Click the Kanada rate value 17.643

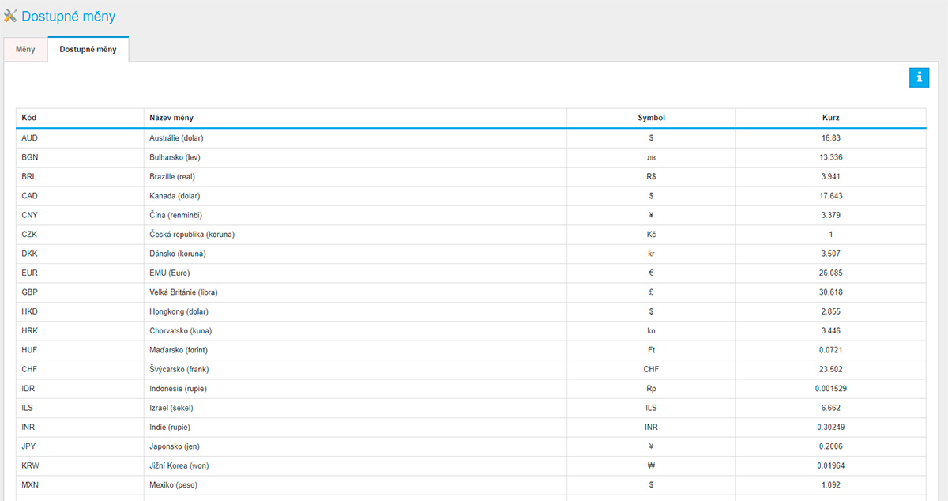(x=830, y=196)
